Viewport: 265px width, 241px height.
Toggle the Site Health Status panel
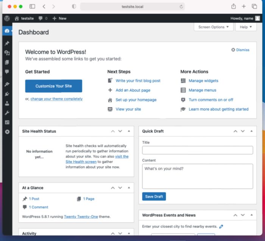click(x=129, y=131)
